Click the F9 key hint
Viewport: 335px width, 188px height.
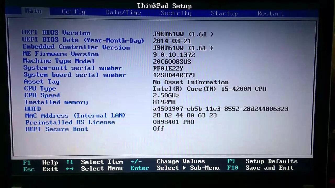231,161
